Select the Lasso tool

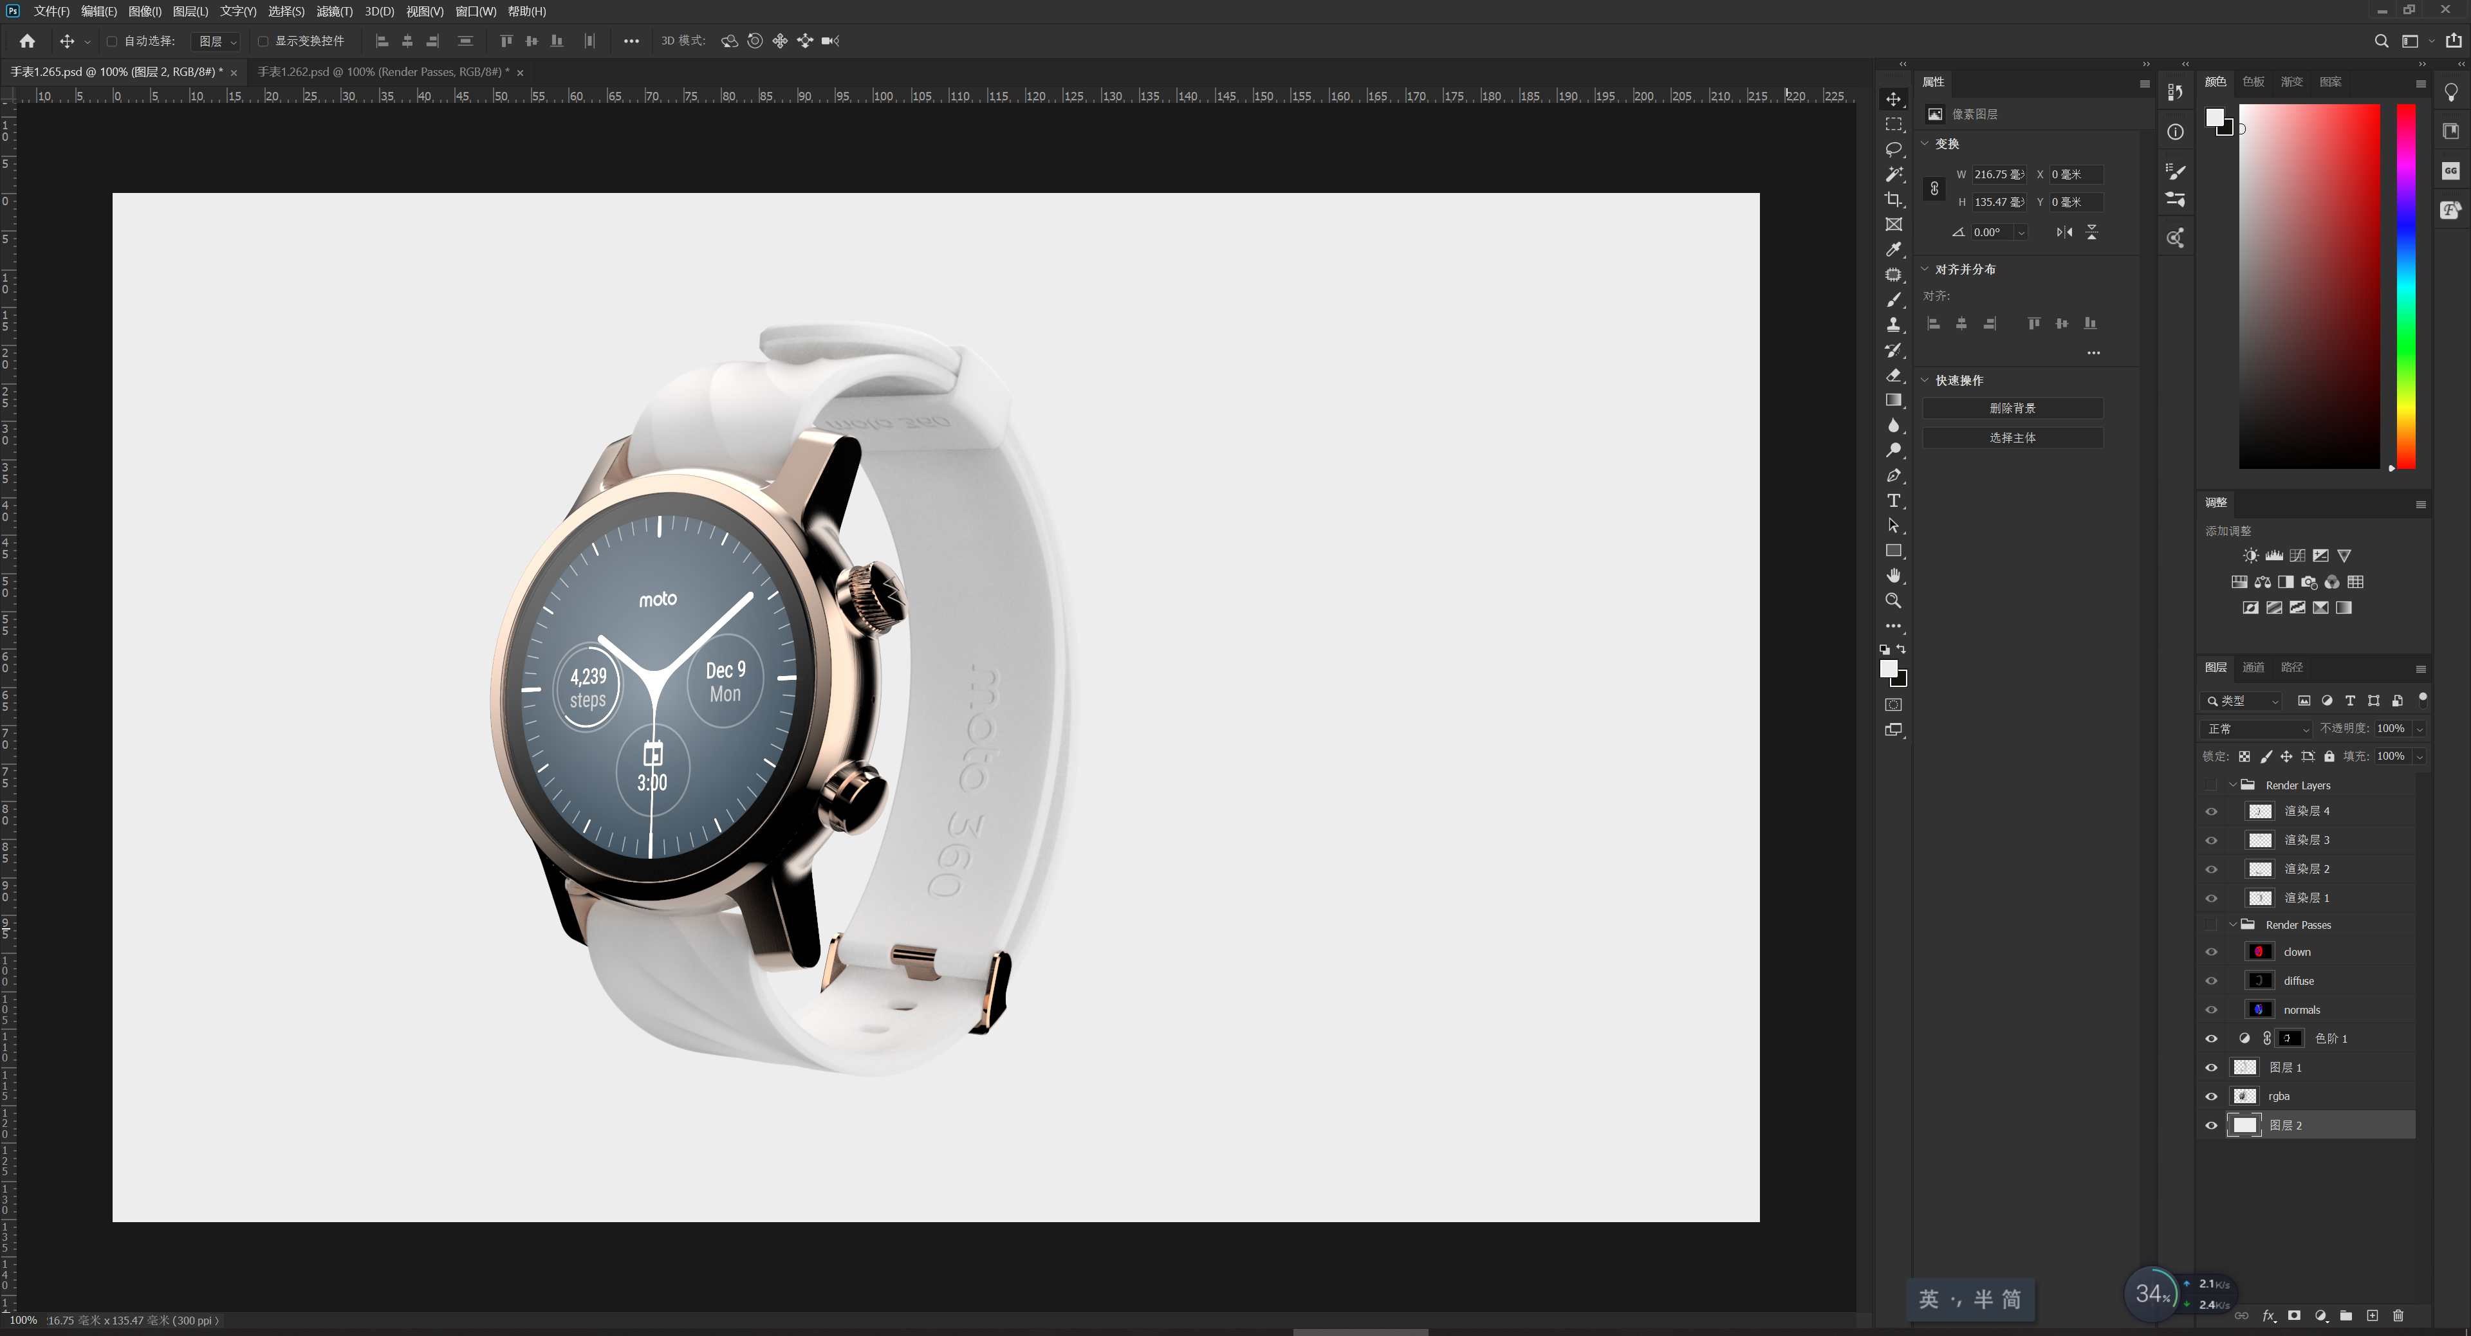[x=1893, y=150]
